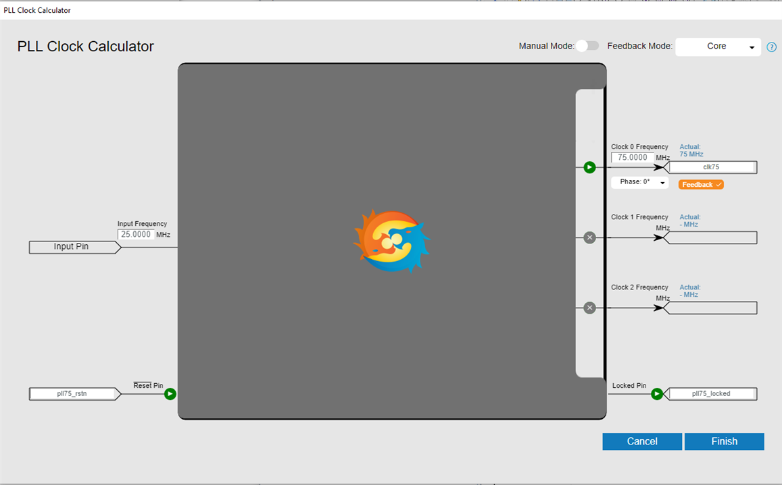Image resolution: width=782 pixels, height=485 pixels.
Task: Click the orange Feedback button
Action: (701, 185)
